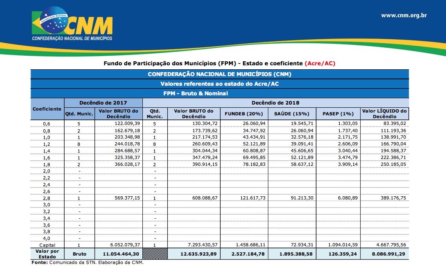Image resolution: width=446 pixels, height=270 pixels.
Task: Click the SAÚDE (15%) column header
Action: click(292, 114)
